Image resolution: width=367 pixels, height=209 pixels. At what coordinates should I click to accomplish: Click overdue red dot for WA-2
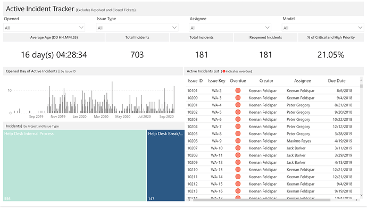pos(238,90)
